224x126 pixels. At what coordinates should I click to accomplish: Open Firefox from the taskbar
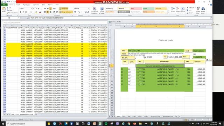[134, 124]
